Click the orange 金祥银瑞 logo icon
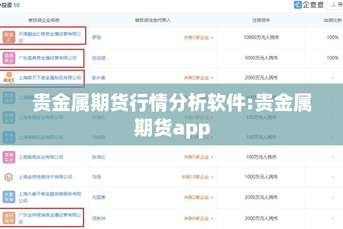This screenshot has height=229, width=343. (9, 218)
